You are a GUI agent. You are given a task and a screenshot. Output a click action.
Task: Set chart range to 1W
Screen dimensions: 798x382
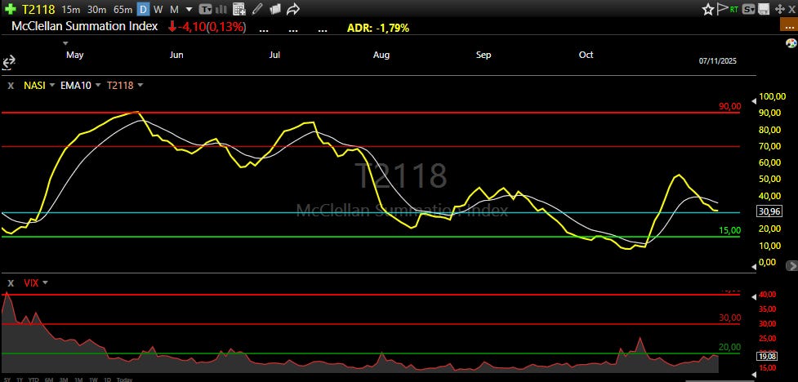(x=94, y=380)
